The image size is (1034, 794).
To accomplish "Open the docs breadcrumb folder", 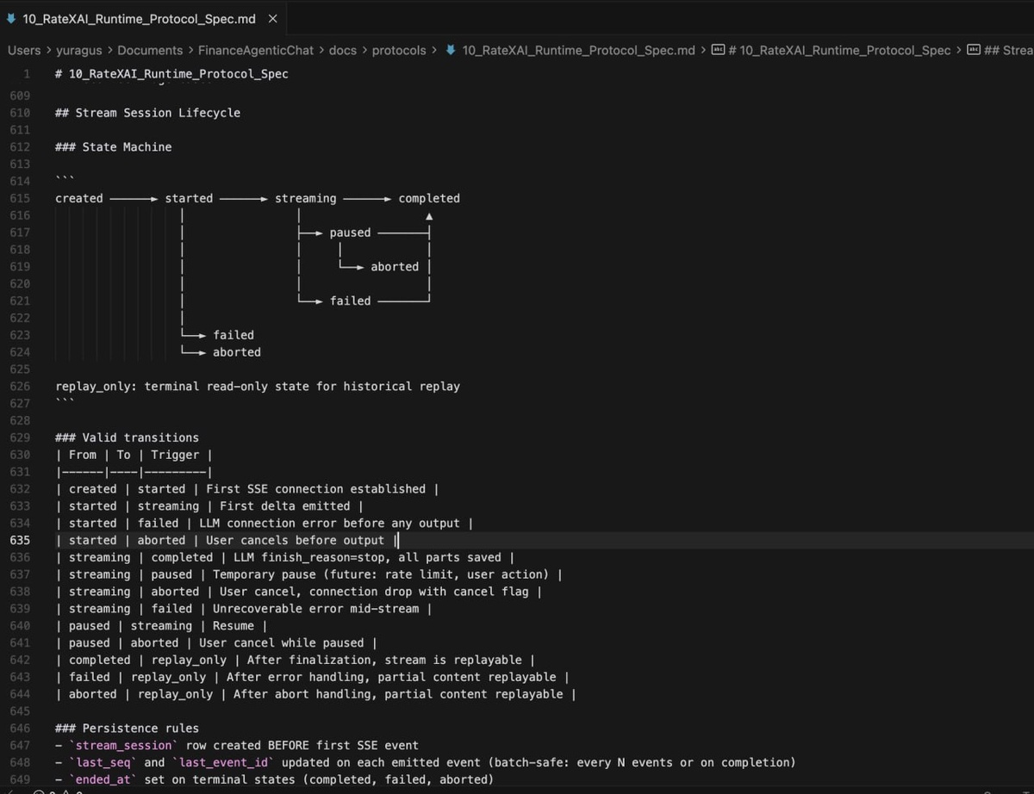I will pos(343,50).
